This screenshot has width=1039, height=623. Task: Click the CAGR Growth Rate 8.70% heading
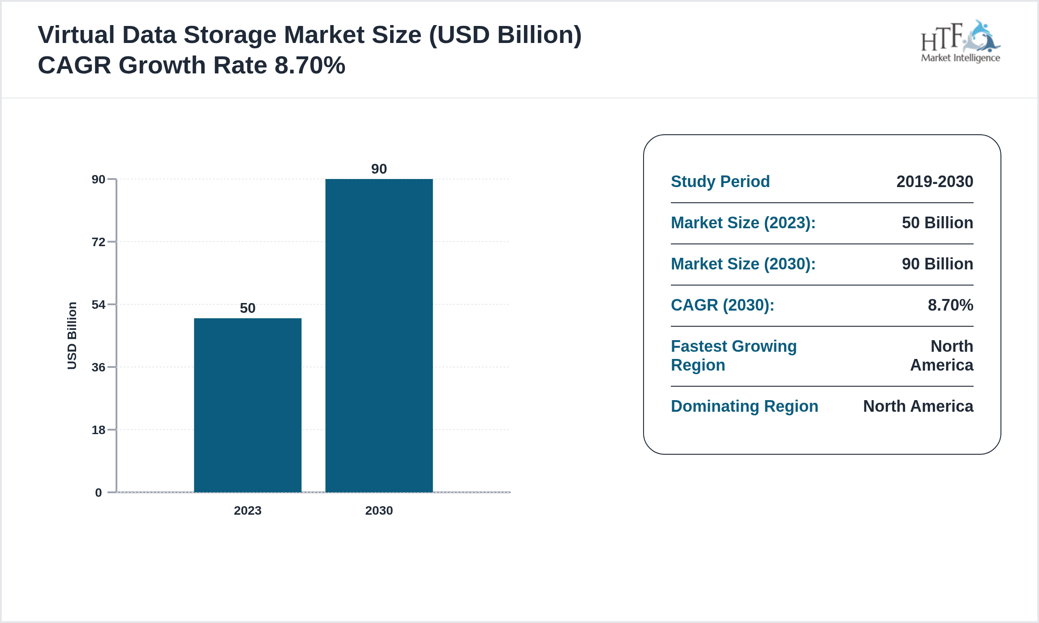[x=193, y=65]
